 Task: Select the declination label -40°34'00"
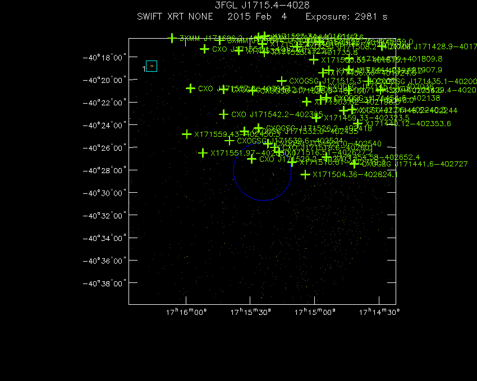click(x=104, y=238)
